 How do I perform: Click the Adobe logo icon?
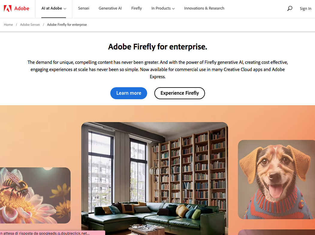click(7, 8)
